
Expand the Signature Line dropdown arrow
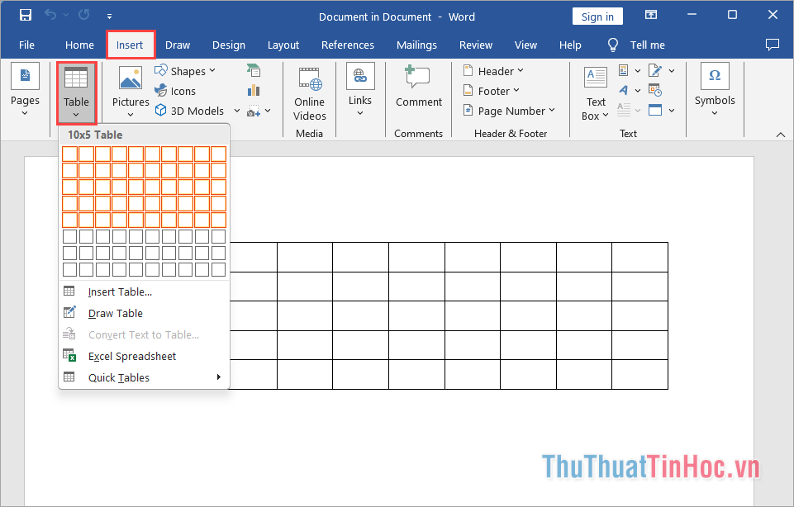pos(672,70)
